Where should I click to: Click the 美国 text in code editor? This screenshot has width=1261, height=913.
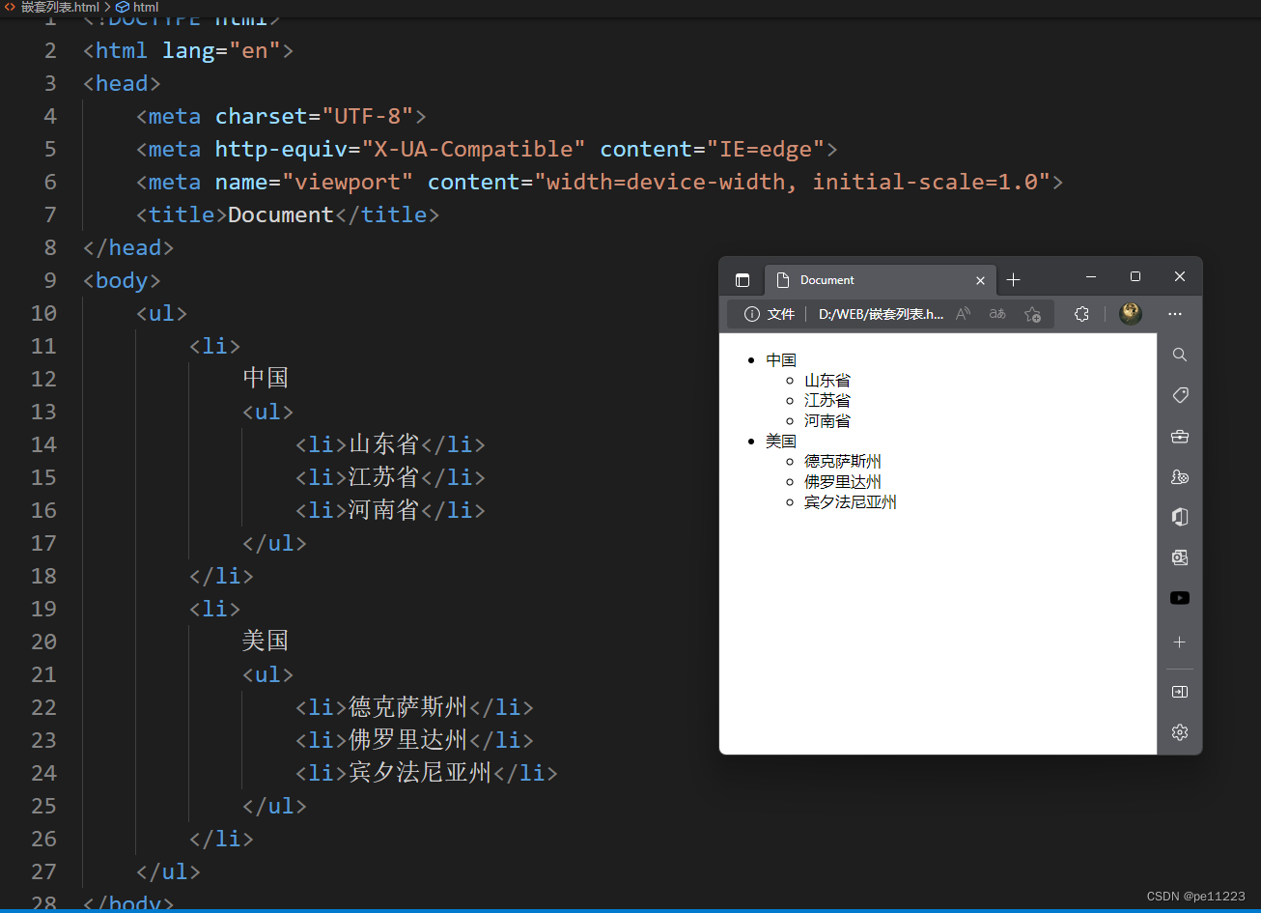[266, 641]
